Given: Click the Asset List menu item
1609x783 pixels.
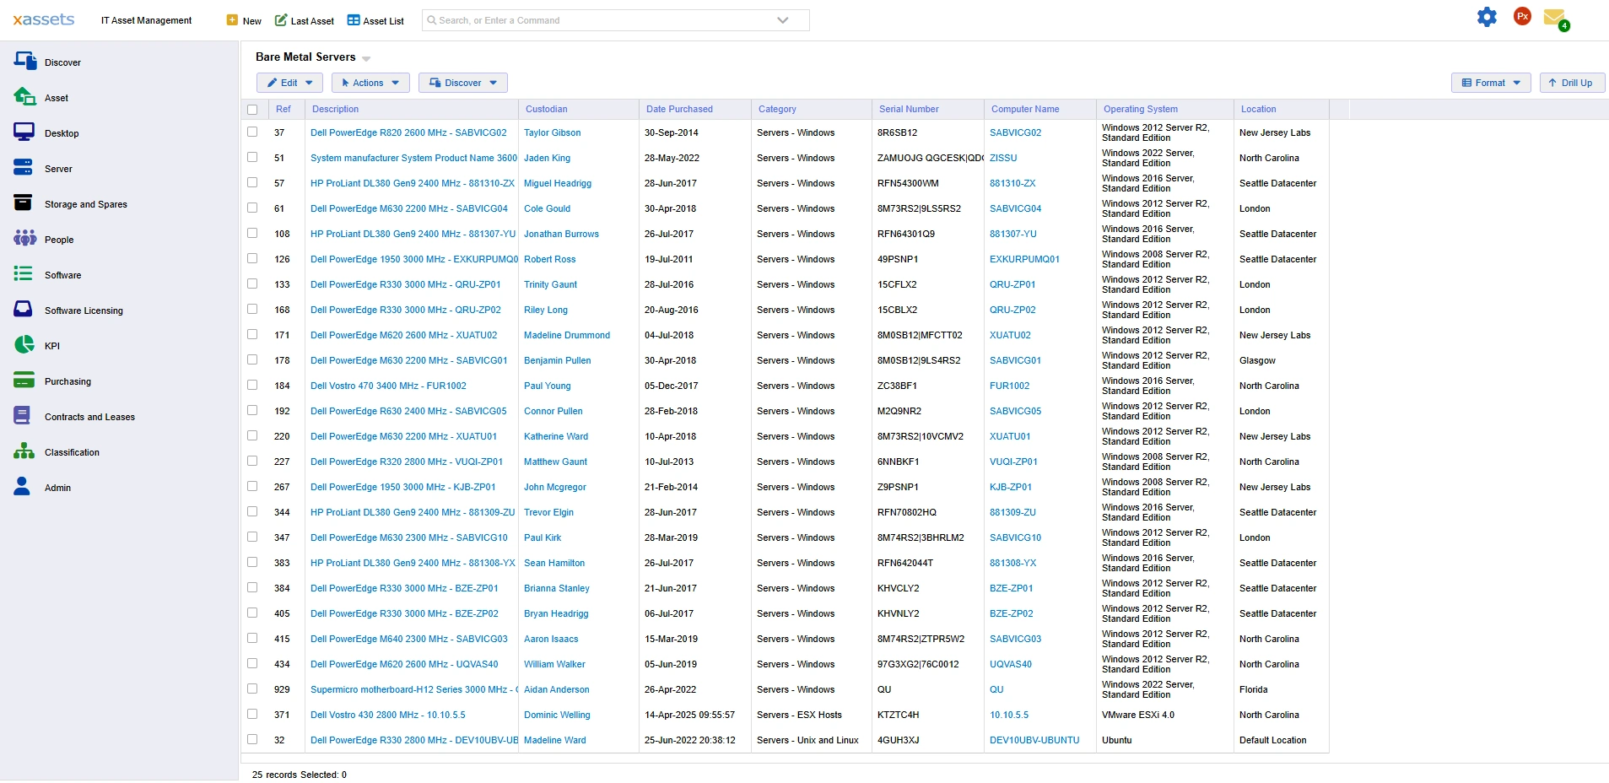Looking at the screenshot, I should [x=375, y=20].
